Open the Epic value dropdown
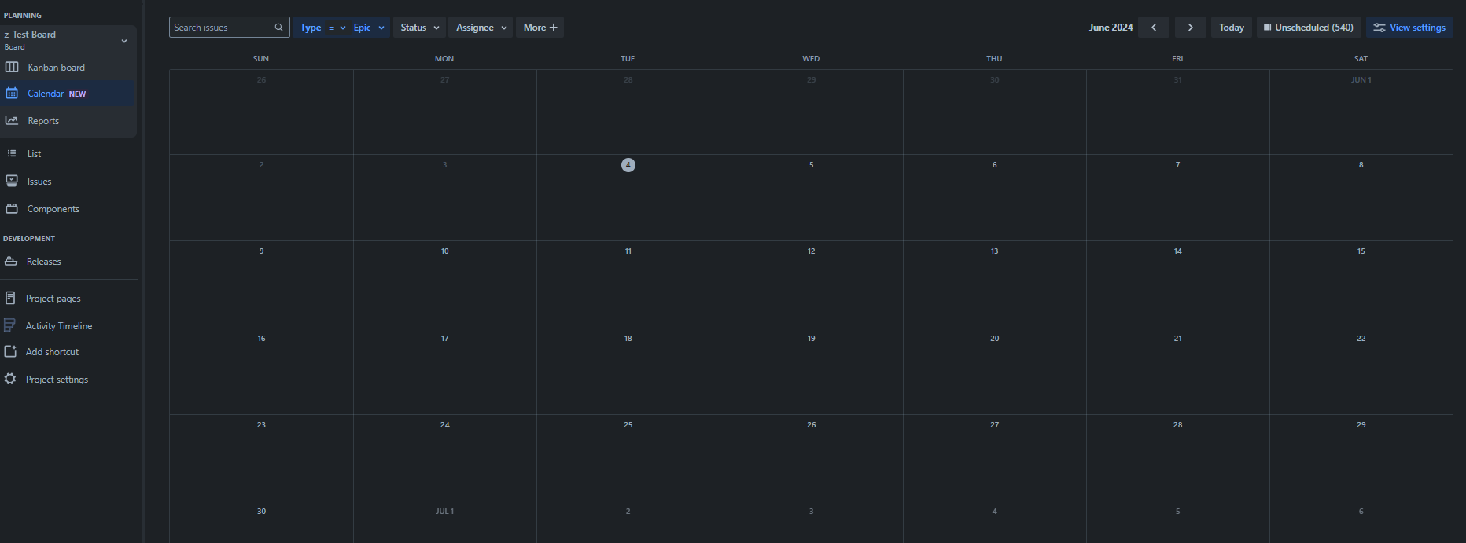Image resolution: width=1466 pixels, height=543 pixels. click(x=369, y=28)
